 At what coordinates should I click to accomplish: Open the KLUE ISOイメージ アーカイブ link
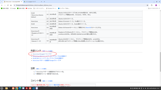coord(48,58)
